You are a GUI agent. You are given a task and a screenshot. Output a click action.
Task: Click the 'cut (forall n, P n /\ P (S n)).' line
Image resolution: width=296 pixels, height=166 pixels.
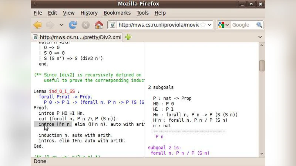[78, 119]
